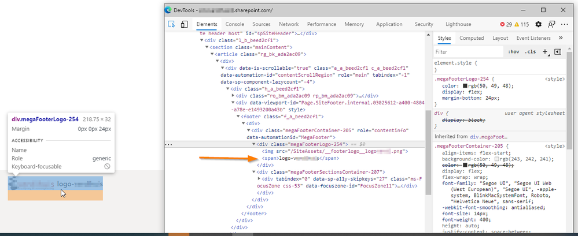The width and height of the screenshot is (578, 236).
Task: Click the send feedback icon
Action: [x=551, y=24]
